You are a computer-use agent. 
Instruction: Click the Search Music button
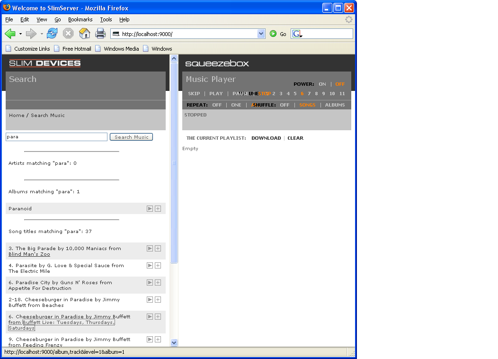131,137
